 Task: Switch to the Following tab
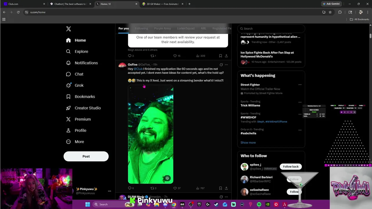142,28
